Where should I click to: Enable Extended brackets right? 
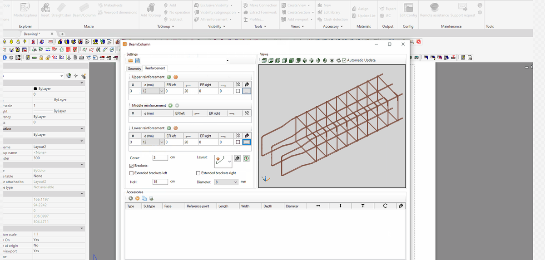point(198,173)
